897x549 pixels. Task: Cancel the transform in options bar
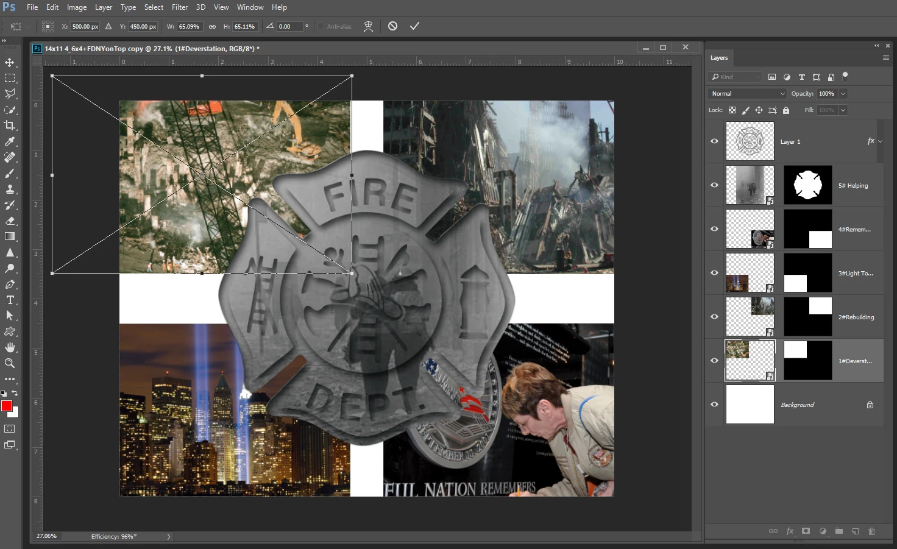tap(392, 26)
